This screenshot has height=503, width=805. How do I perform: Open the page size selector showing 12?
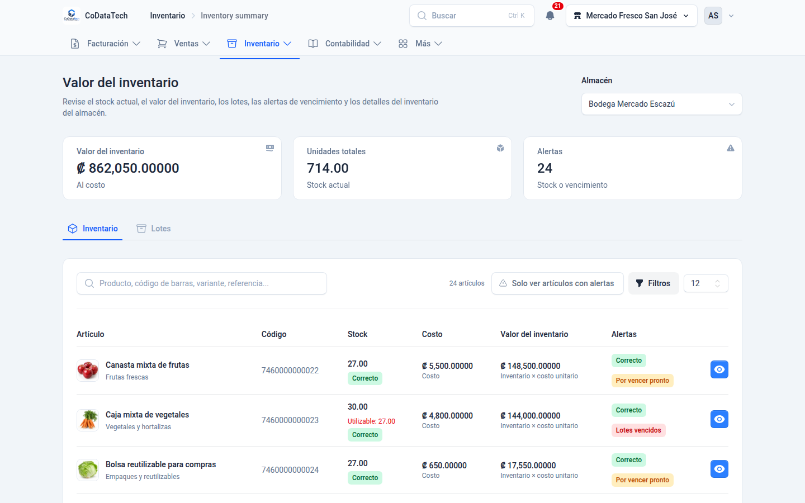click(x=705, y=283)
